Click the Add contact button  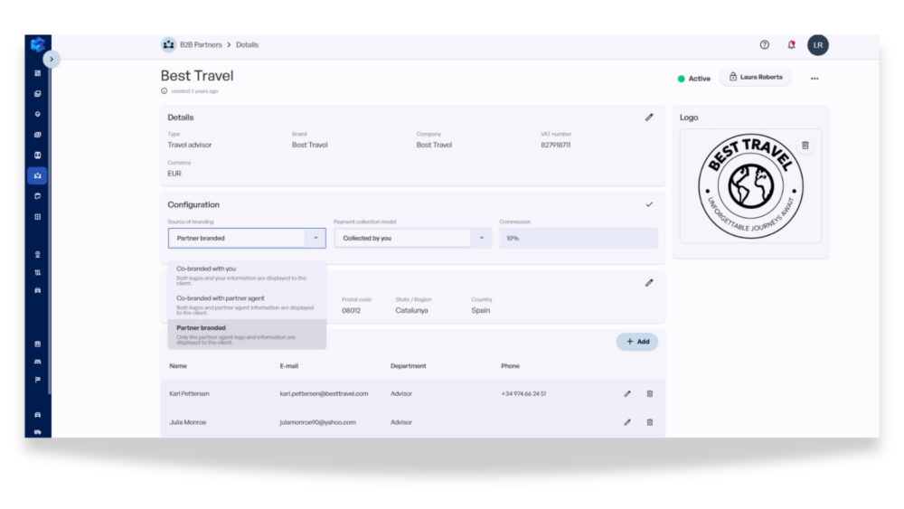[x=637, y=342]
